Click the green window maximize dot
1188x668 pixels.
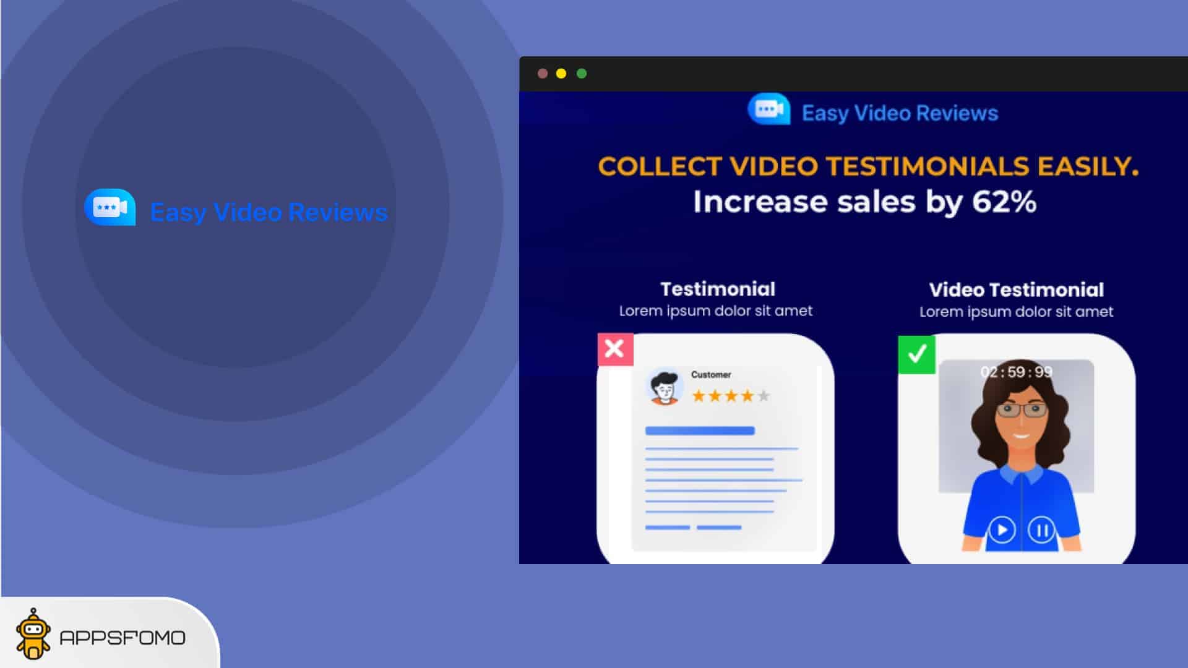[x=582, y=74]
